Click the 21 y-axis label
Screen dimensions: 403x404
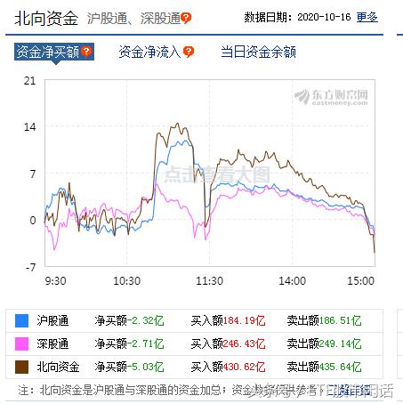click(29, 81)
